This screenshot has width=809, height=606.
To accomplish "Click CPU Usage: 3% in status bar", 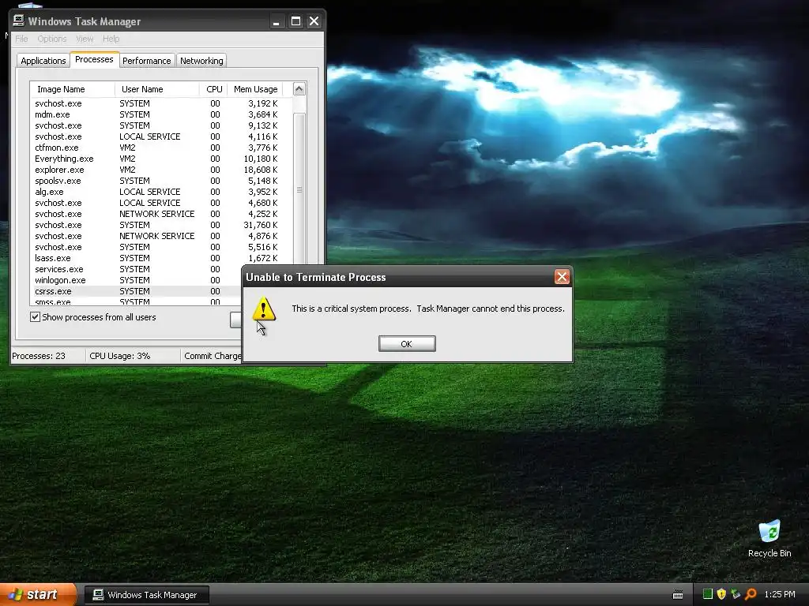I will (120, 356).
